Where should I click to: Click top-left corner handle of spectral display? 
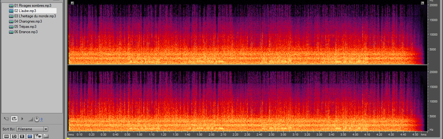[x=72, y=3]
